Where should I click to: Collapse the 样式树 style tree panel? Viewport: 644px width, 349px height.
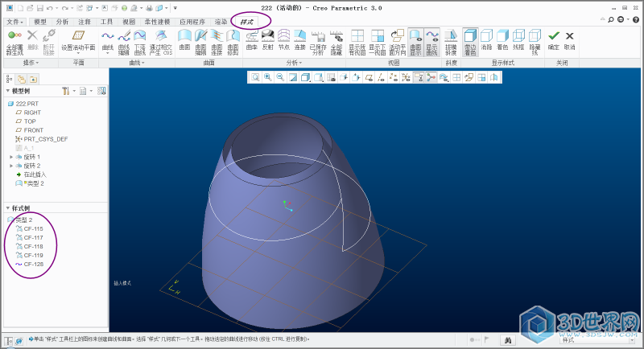(8, 208)
